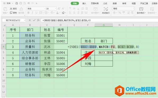Redo the last undone action
The height and width of the screenshot is (98, 158).
tap(33, 3)
